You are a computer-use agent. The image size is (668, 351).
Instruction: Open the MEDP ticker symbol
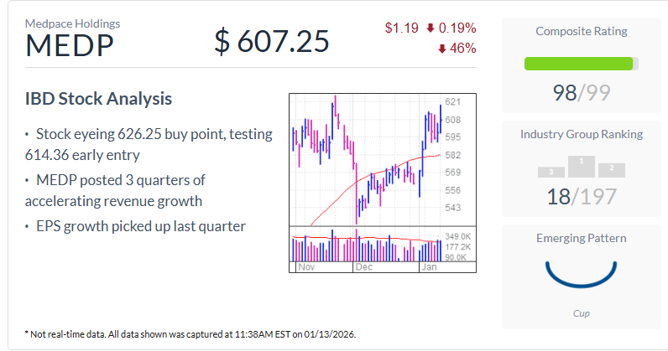(x=70, y=45)
